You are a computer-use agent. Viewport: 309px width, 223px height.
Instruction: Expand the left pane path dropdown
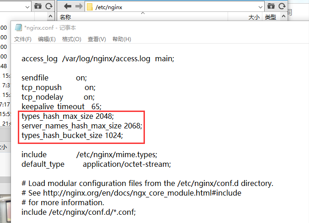point(27,7)
